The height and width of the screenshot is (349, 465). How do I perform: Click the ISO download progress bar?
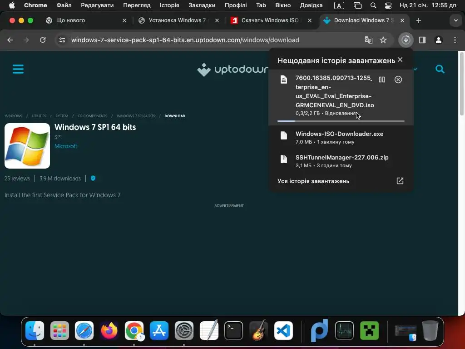[341, 121]
